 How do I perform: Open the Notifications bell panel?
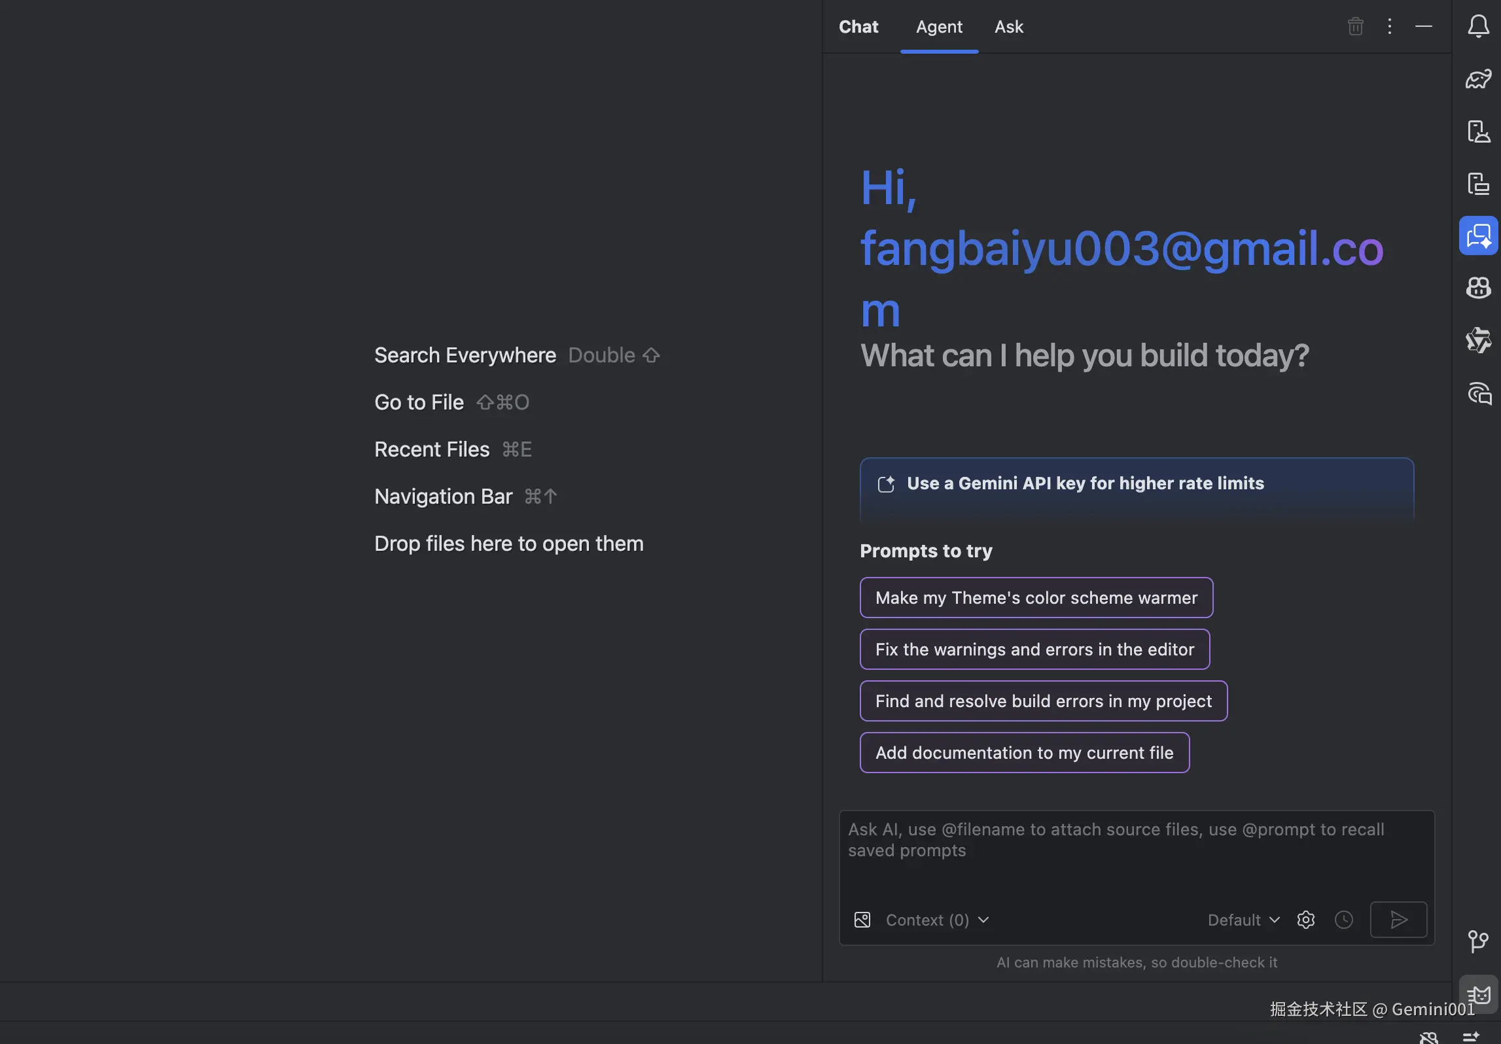click(1478, 26)
